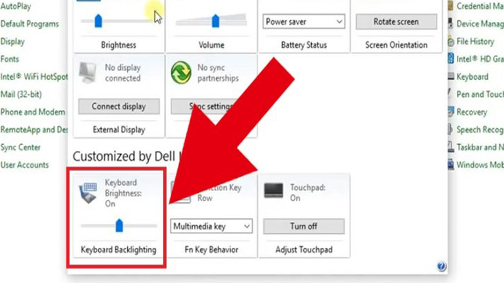Click the Taskbar and Navigation icon
504x283 pixels.
[451, 147]
